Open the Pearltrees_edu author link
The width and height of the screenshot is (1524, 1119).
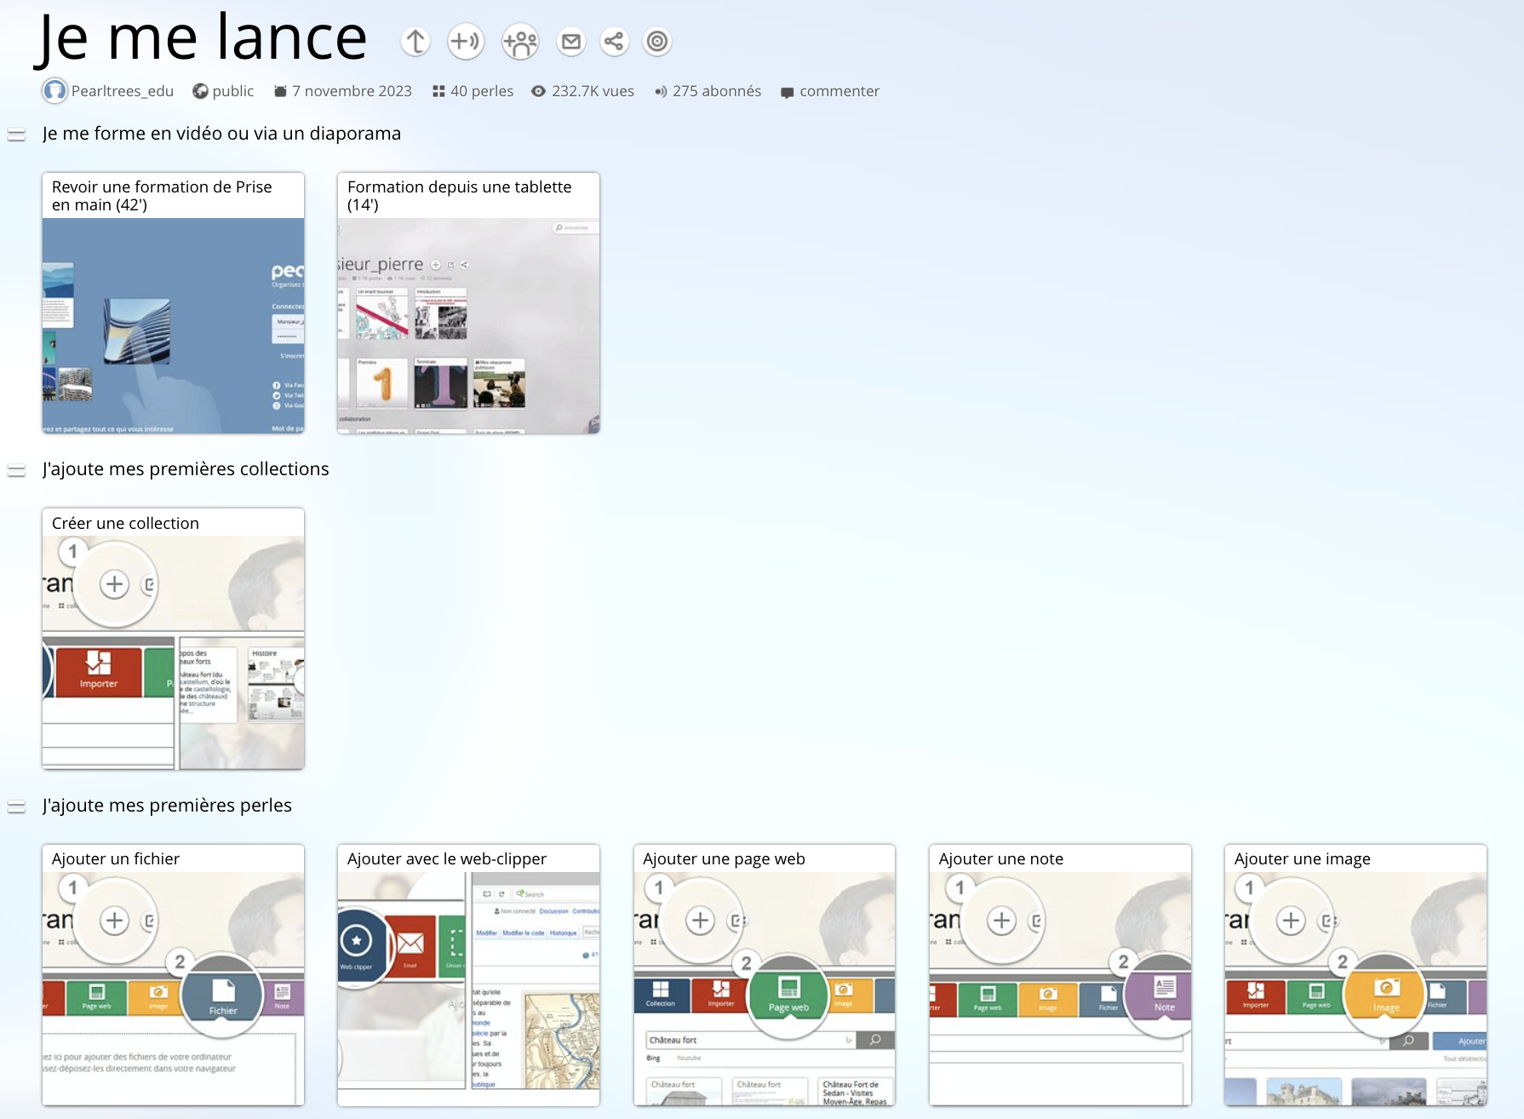pyautogui.click(x=122, y=91)
